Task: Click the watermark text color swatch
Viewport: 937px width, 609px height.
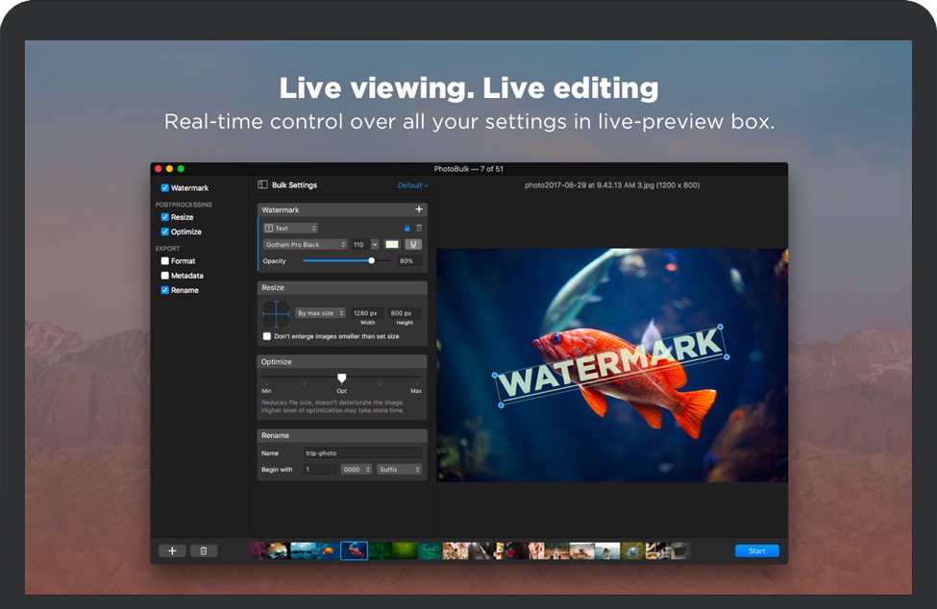Action: click(392, 245)
